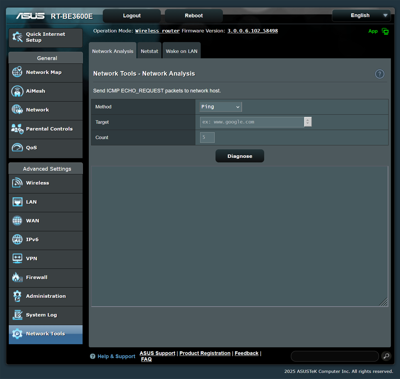Viewport: 400px width, 379px height.
Task: Click the VPN monitor icon
Action: click(17, 258)
